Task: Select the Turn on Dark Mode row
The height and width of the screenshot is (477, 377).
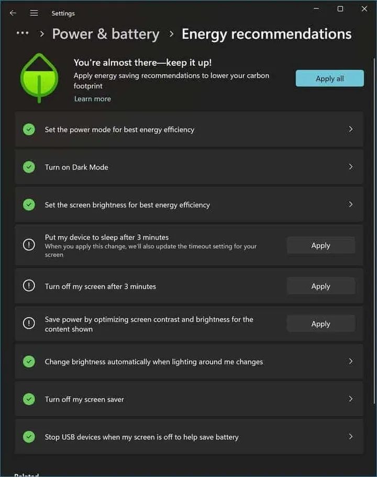Action: [188, 167]
